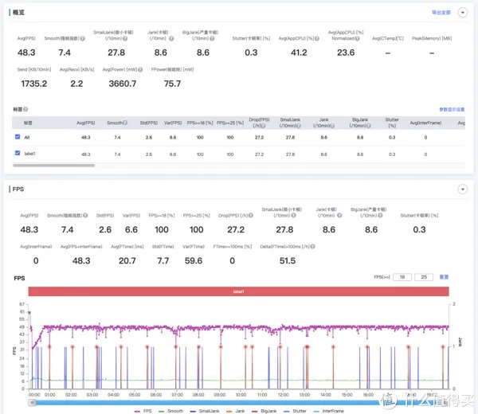478x414 pixels.
Task: Open help icon beside FPS section SmallJank
Action: (293, 216)
